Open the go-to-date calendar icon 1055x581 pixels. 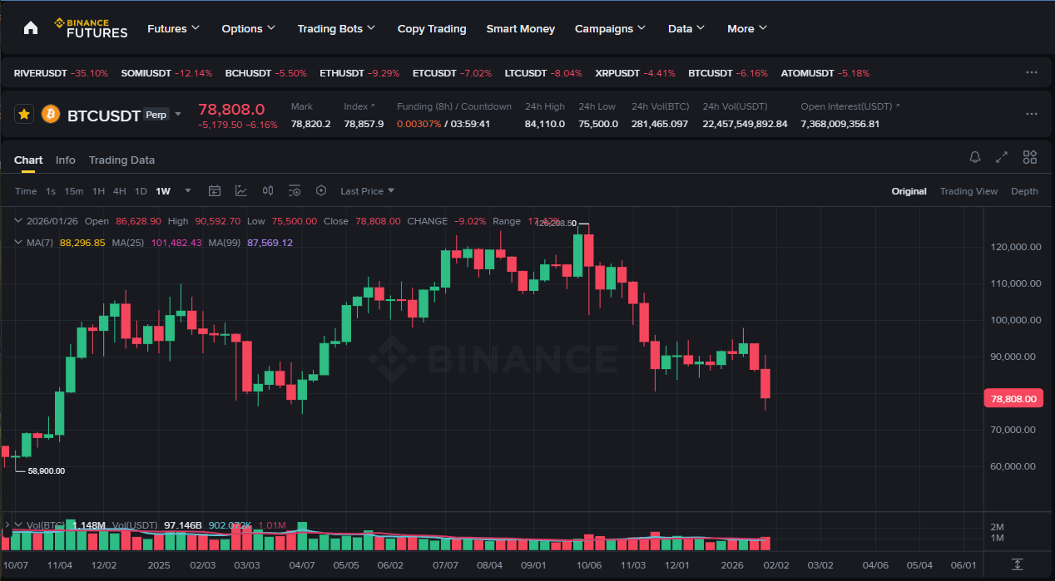215,191
